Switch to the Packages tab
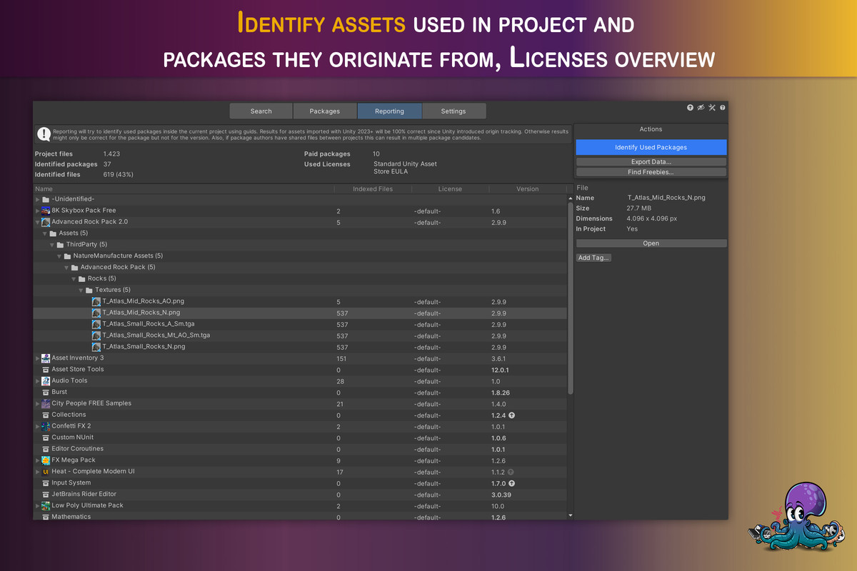This screenshot has height=571, width=857. [x=325, y=111]
